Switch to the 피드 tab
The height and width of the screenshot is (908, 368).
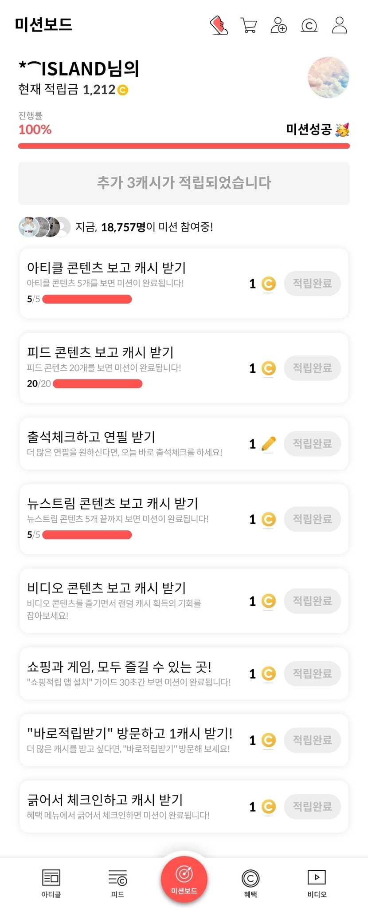(x=117, y=883)
